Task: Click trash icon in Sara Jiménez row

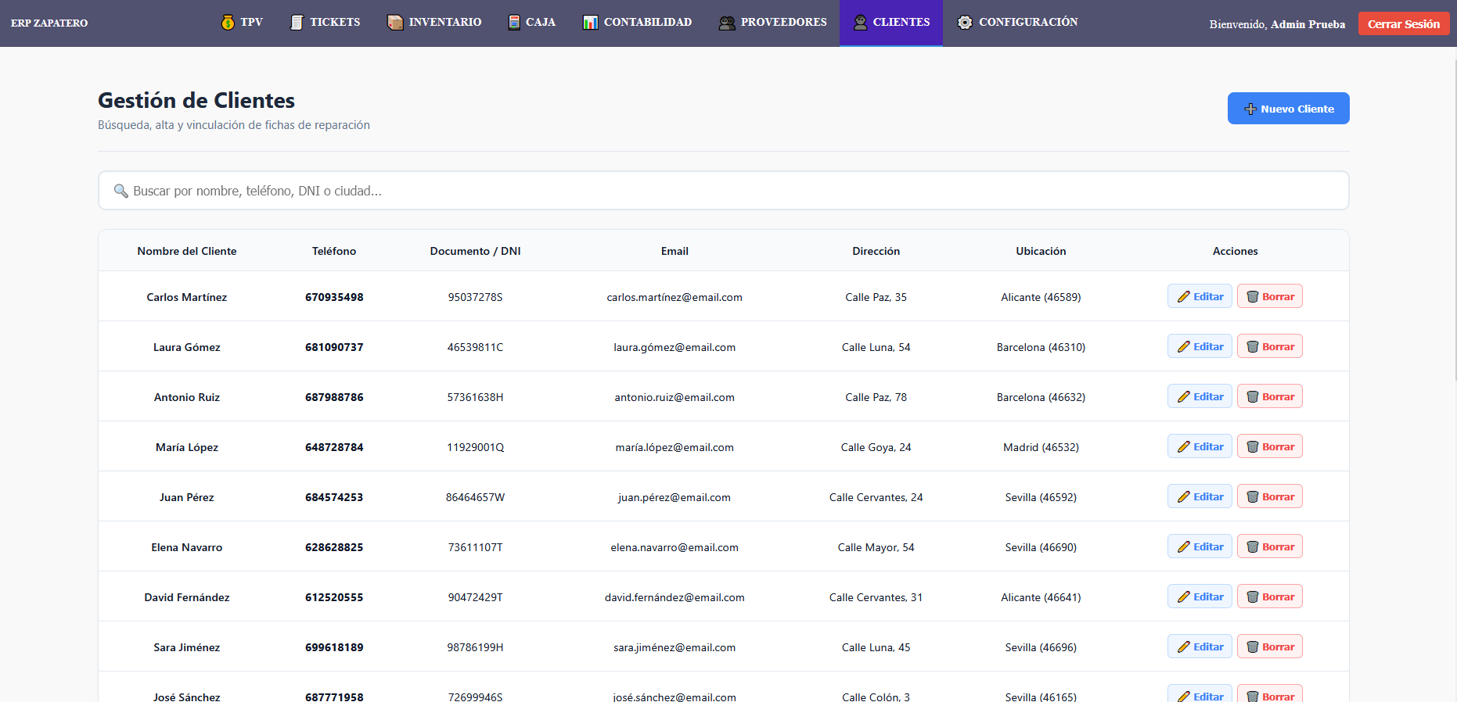Action: (1252, 646)
